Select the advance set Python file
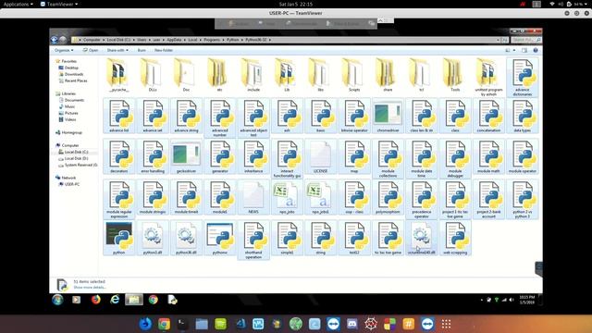The image size is (592, 333). coord(153,116)
